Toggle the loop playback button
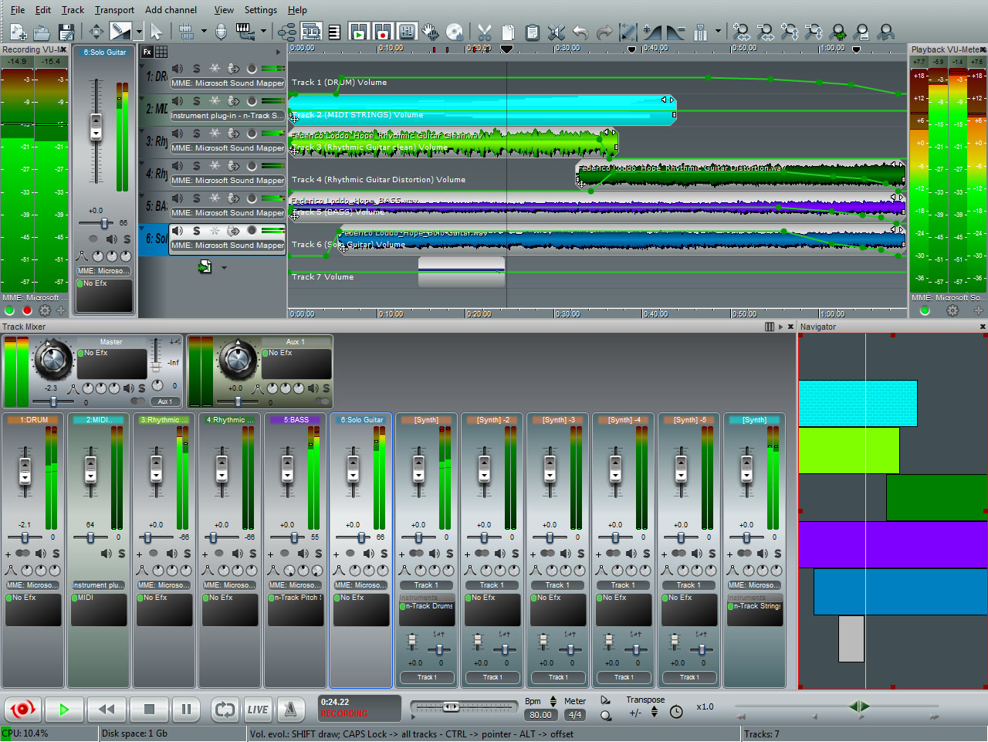The image size is (988, 742). tap(225, 709)
